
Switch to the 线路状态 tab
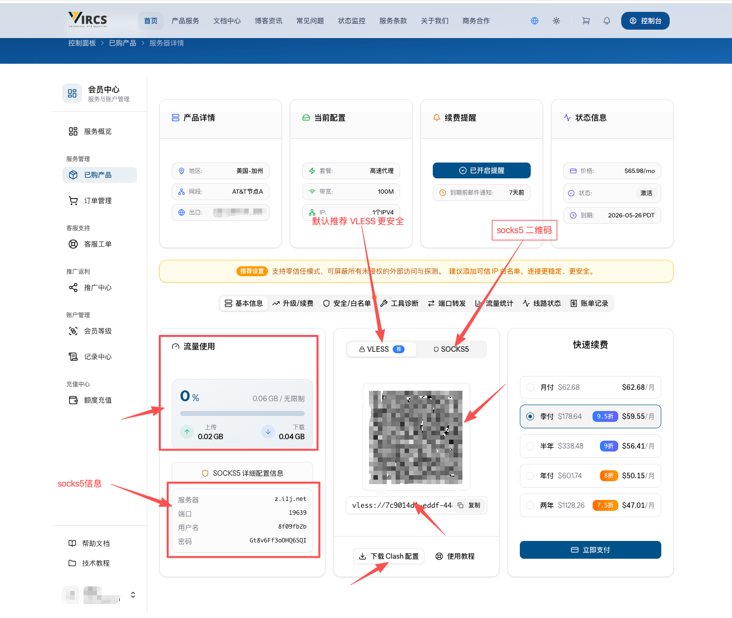pyautogui.click(x=542, y=303)
